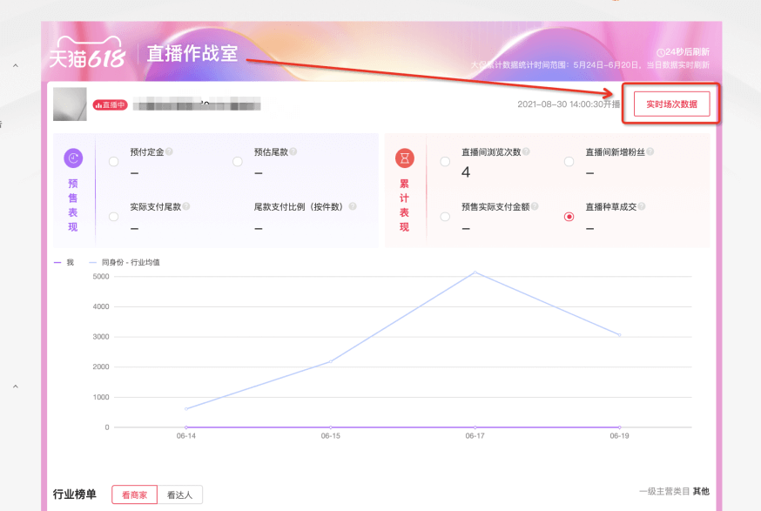Select the 直播种草成交 radio button
This screenshot has width=761, height=511.
[x=569, y=217]
